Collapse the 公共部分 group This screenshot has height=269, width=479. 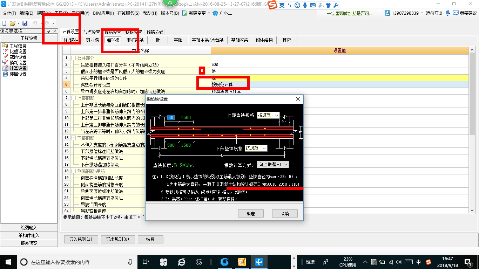(74, 58)
